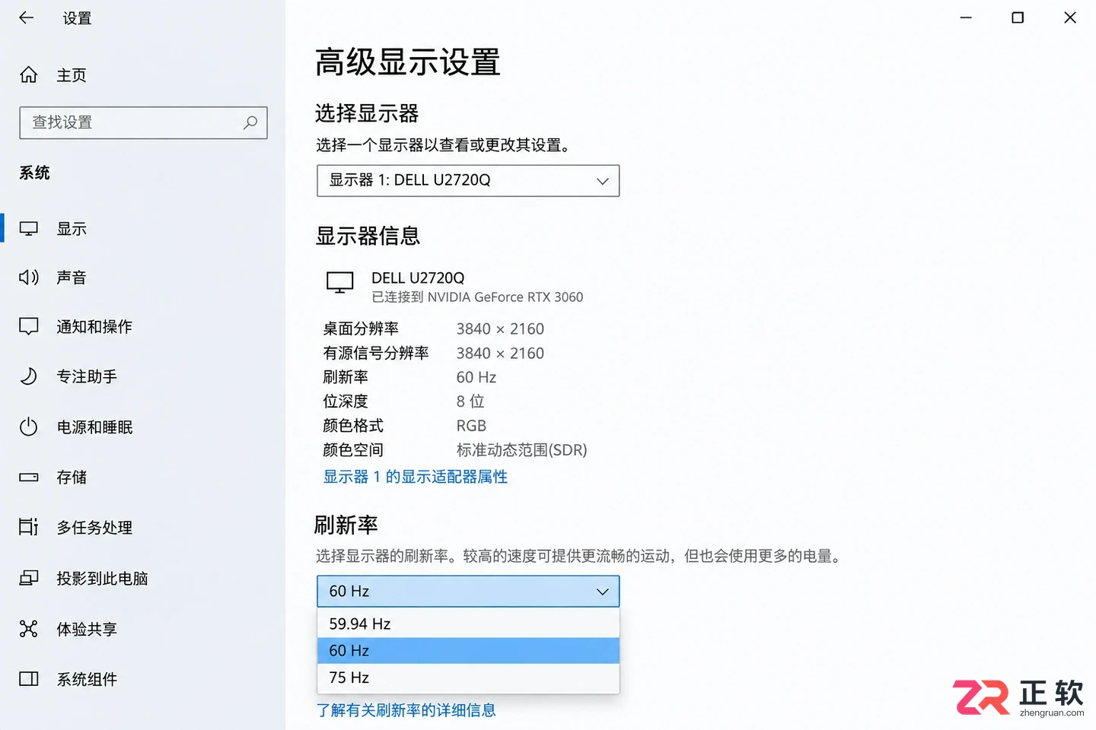
Task: Select the 声音 speaker icon
Action: 29,278
